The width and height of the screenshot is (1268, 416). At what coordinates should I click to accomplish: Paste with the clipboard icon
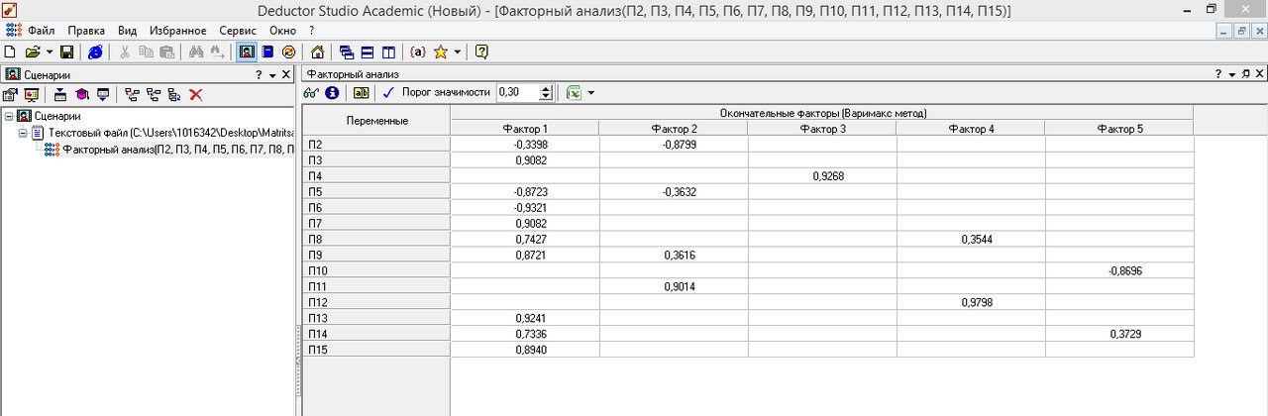point(166,52)
